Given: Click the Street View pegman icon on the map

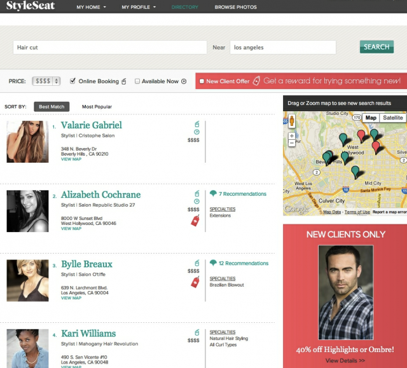Looking at the screenshot, I should 292,121.
